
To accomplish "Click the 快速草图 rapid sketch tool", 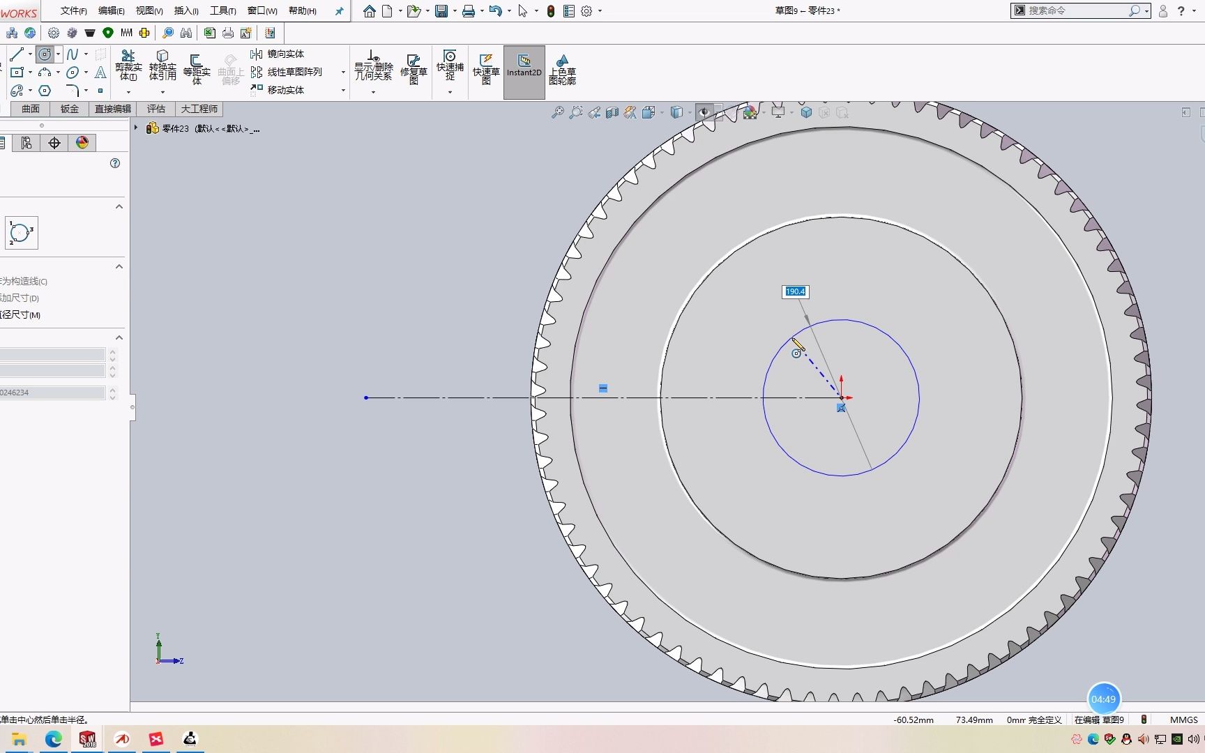I will click(x=486, y=68).
